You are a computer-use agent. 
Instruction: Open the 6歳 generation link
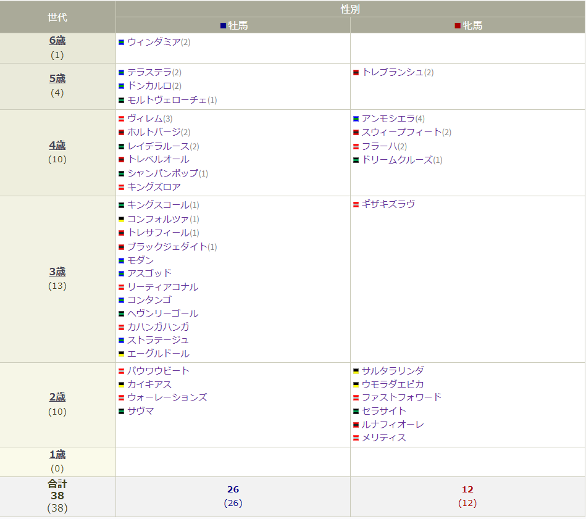pos(57,41)
